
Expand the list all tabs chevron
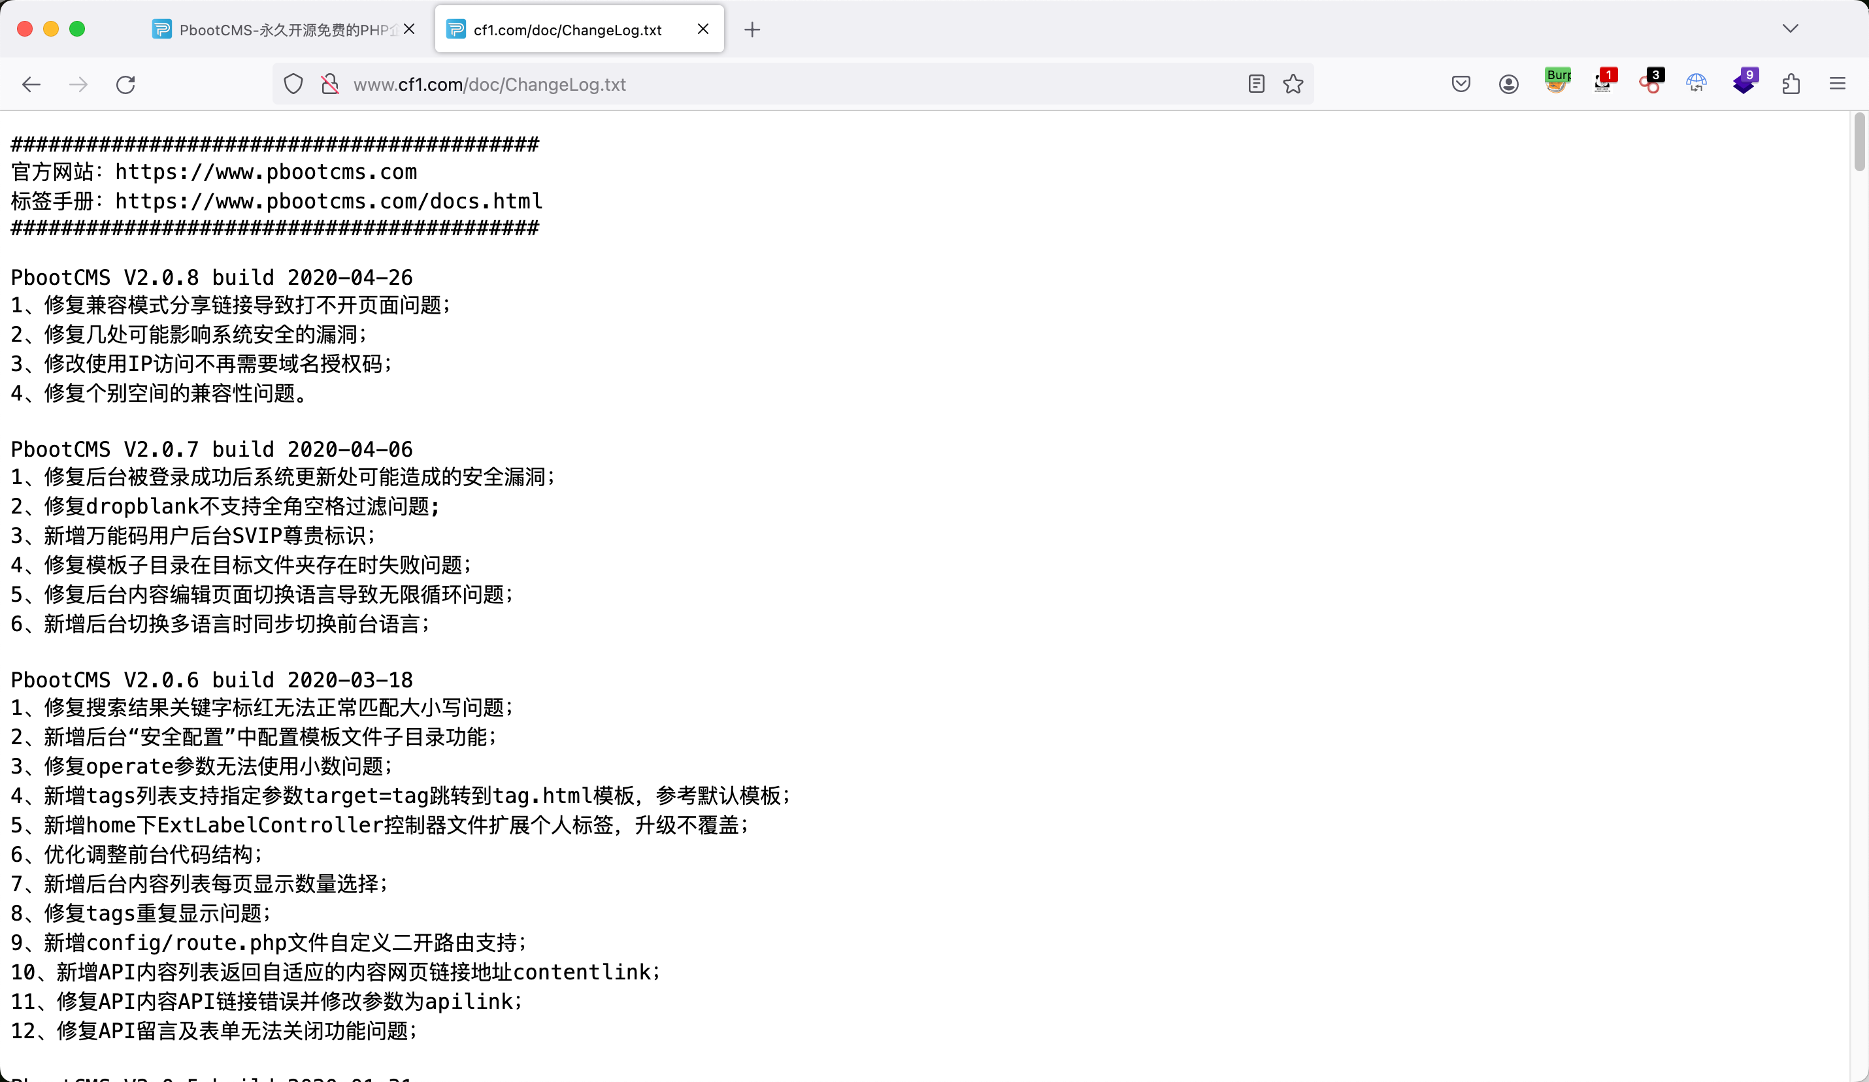click(1790, 29)
